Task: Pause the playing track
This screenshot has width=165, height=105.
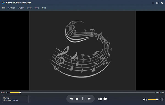Action: (x=83, y=99)
